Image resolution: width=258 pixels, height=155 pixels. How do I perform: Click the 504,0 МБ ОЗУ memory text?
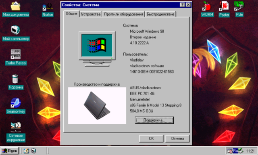tap(141, 111)
